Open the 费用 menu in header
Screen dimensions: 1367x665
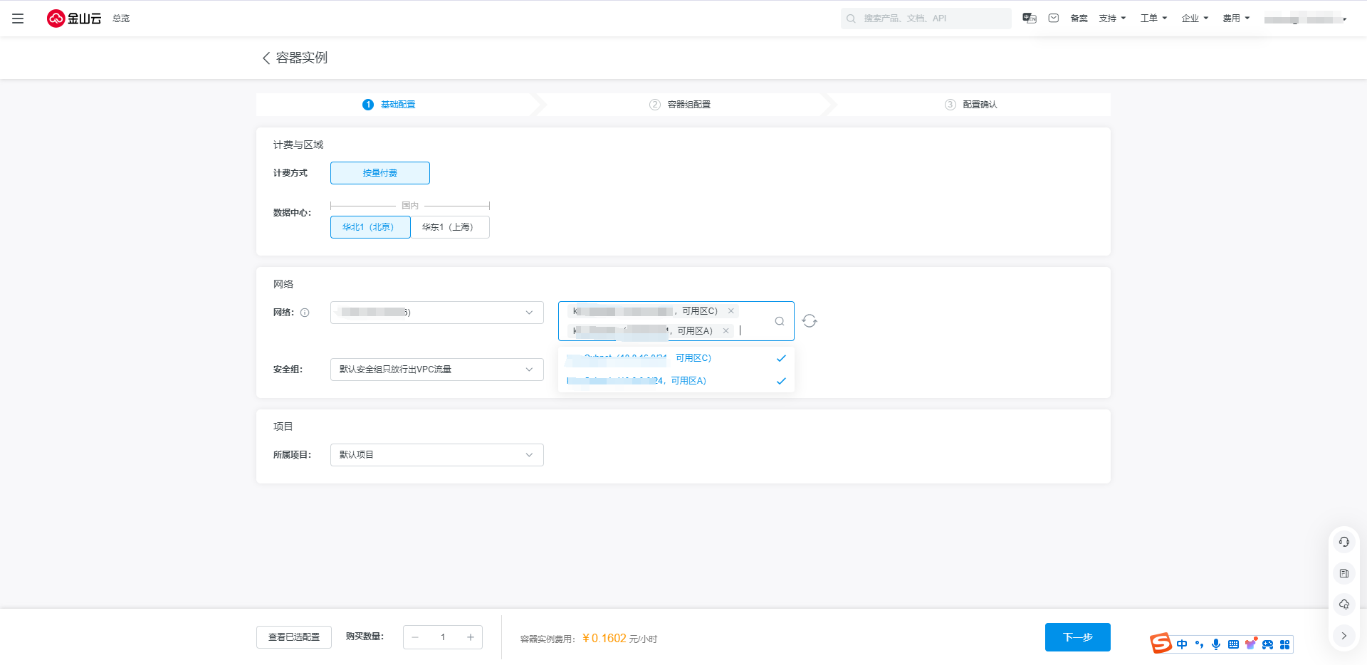click(1236, 19)
